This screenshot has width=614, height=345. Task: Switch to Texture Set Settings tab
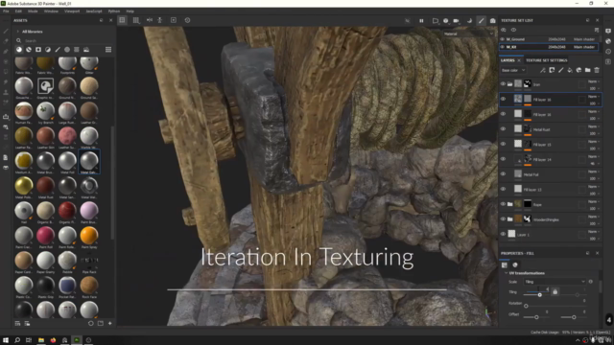(x=547, y=60)
